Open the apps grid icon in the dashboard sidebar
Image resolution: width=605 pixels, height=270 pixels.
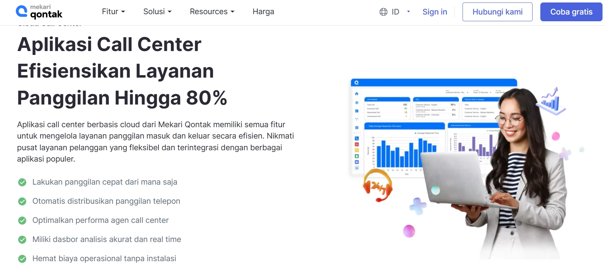click(356, 127)
